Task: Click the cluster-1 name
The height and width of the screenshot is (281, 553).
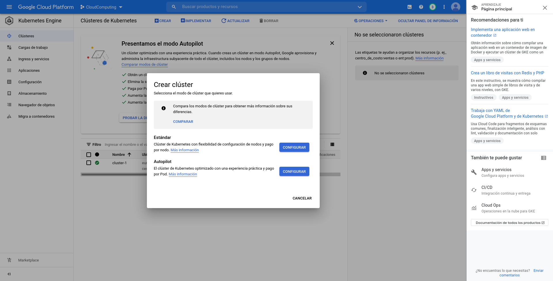Action: point(120,163)
